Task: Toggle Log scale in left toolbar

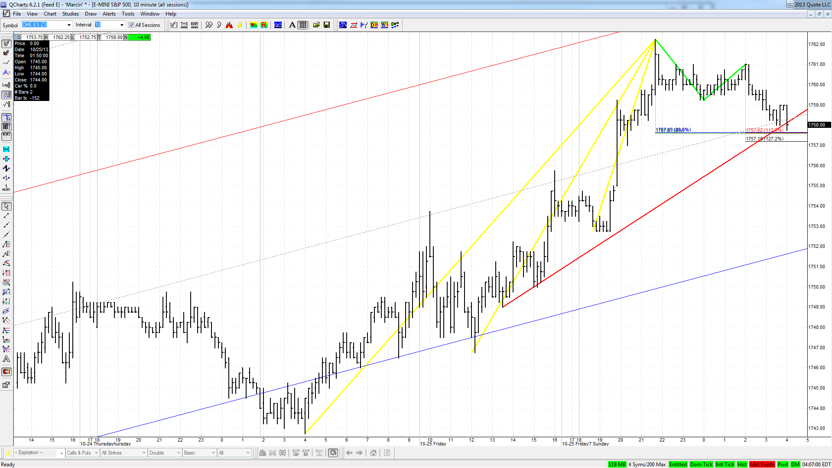Action: point(6,85)
